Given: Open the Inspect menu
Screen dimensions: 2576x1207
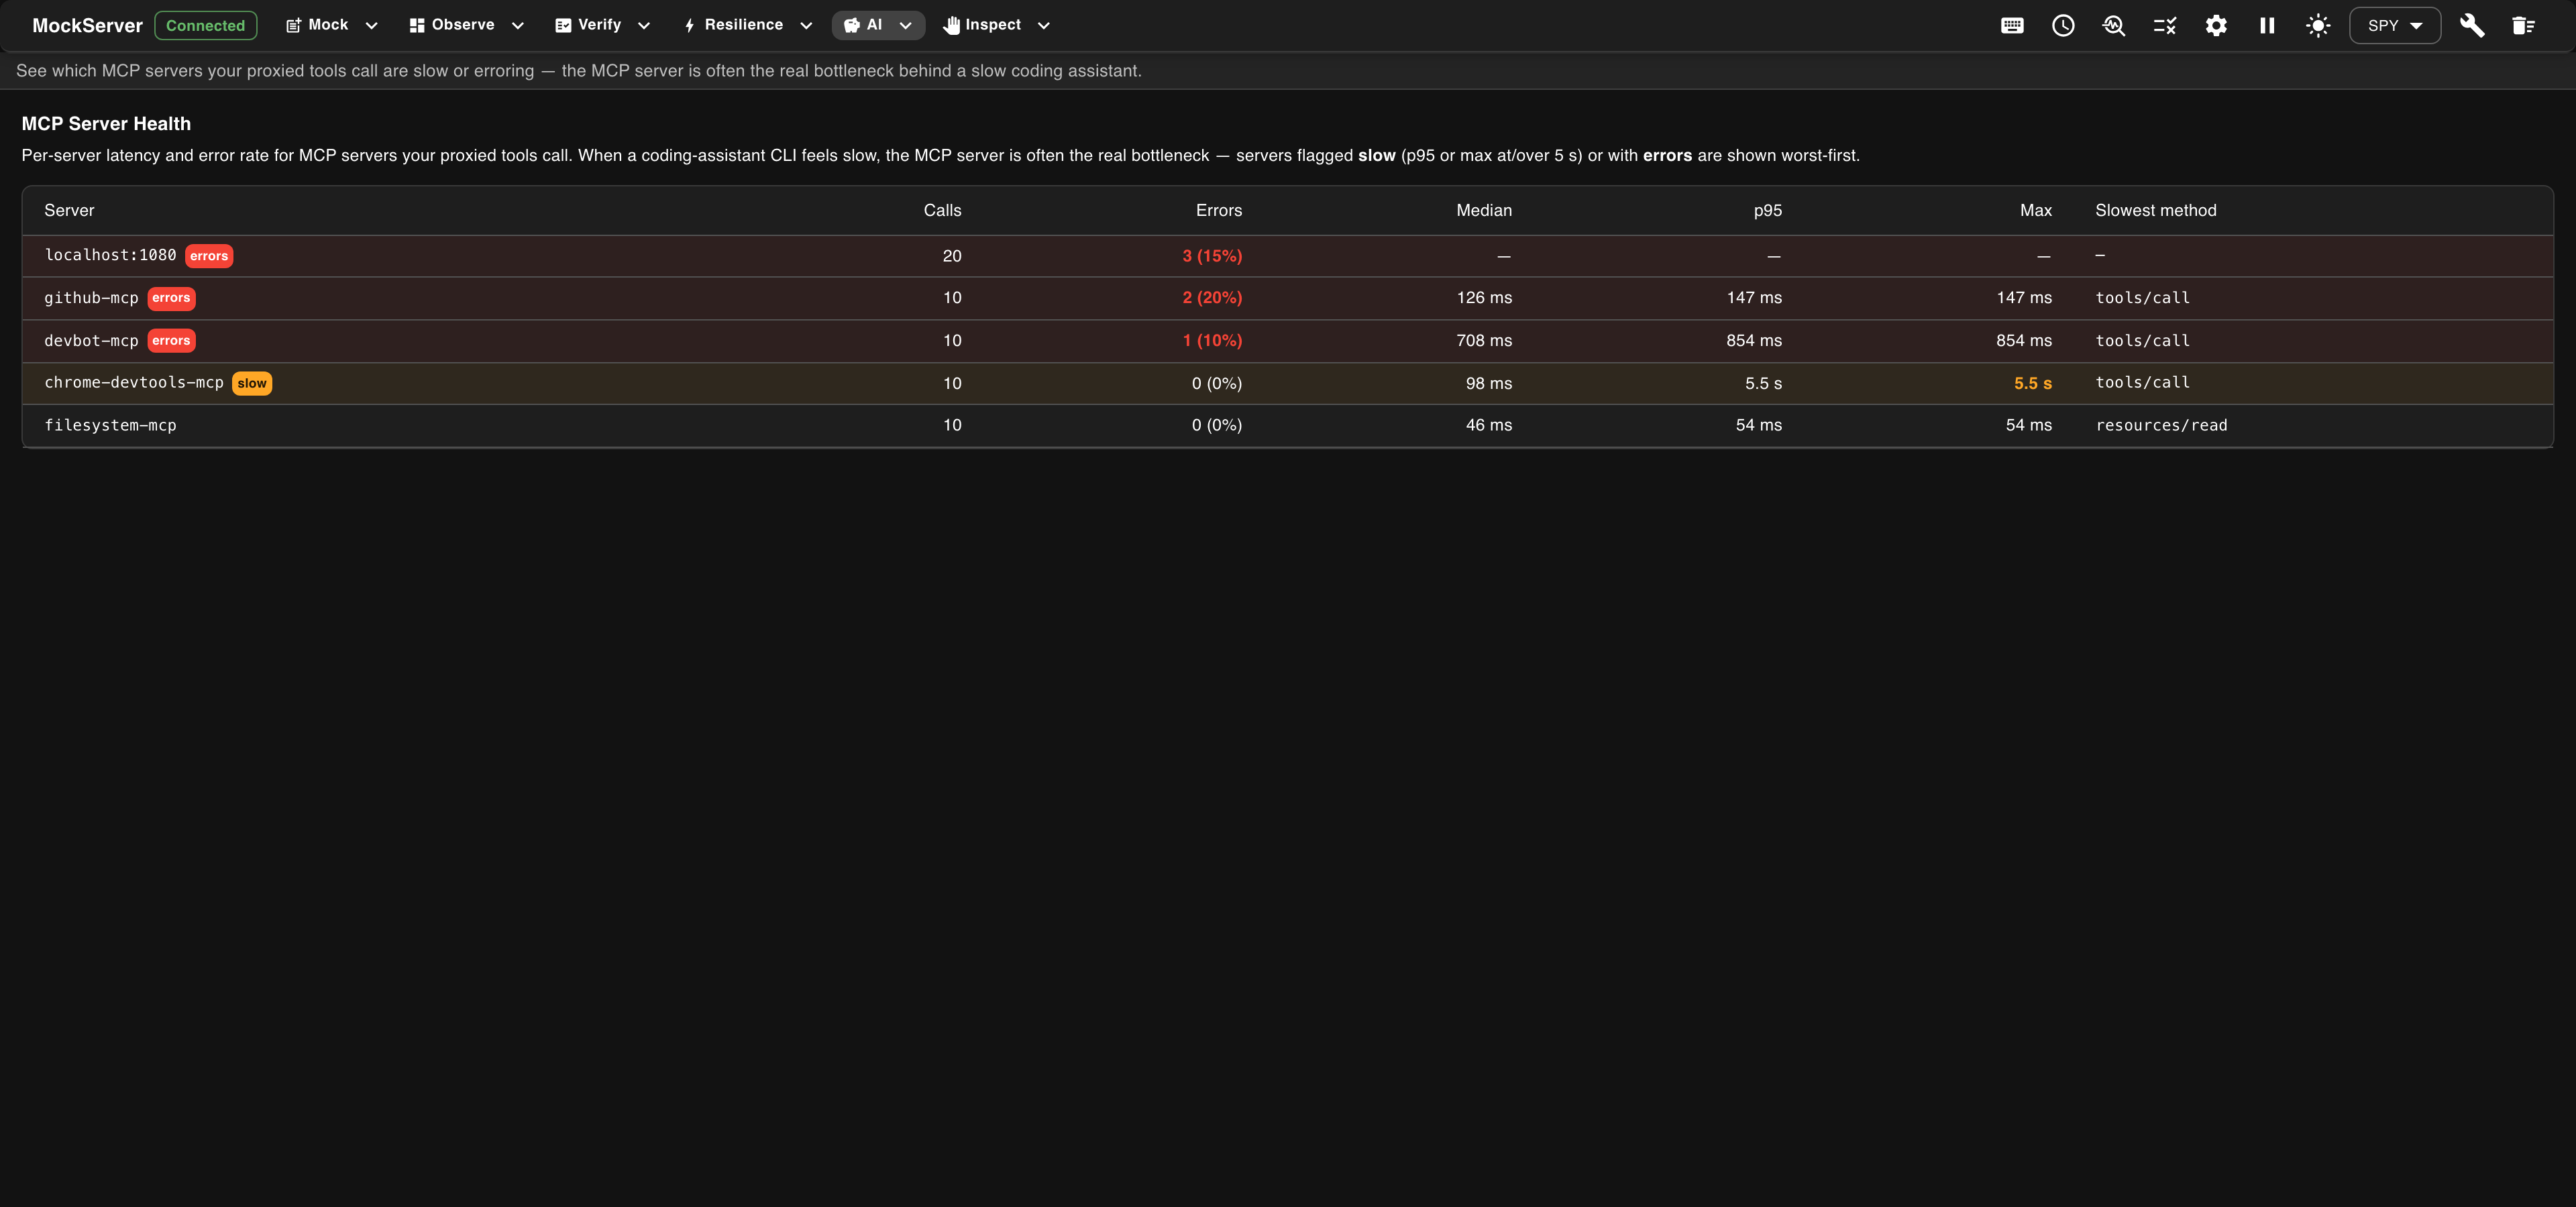Looking at the screenshot, I should click(x=996, y=25).
